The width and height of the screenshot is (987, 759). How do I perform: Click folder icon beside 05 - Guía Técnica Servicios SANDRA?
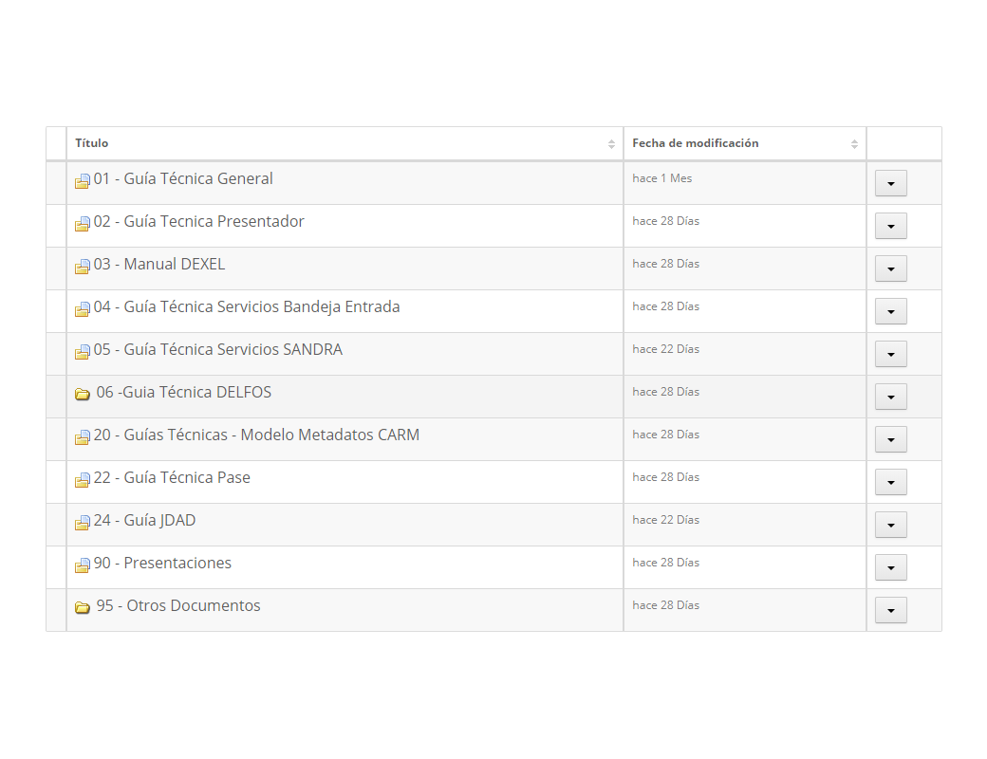83,352
